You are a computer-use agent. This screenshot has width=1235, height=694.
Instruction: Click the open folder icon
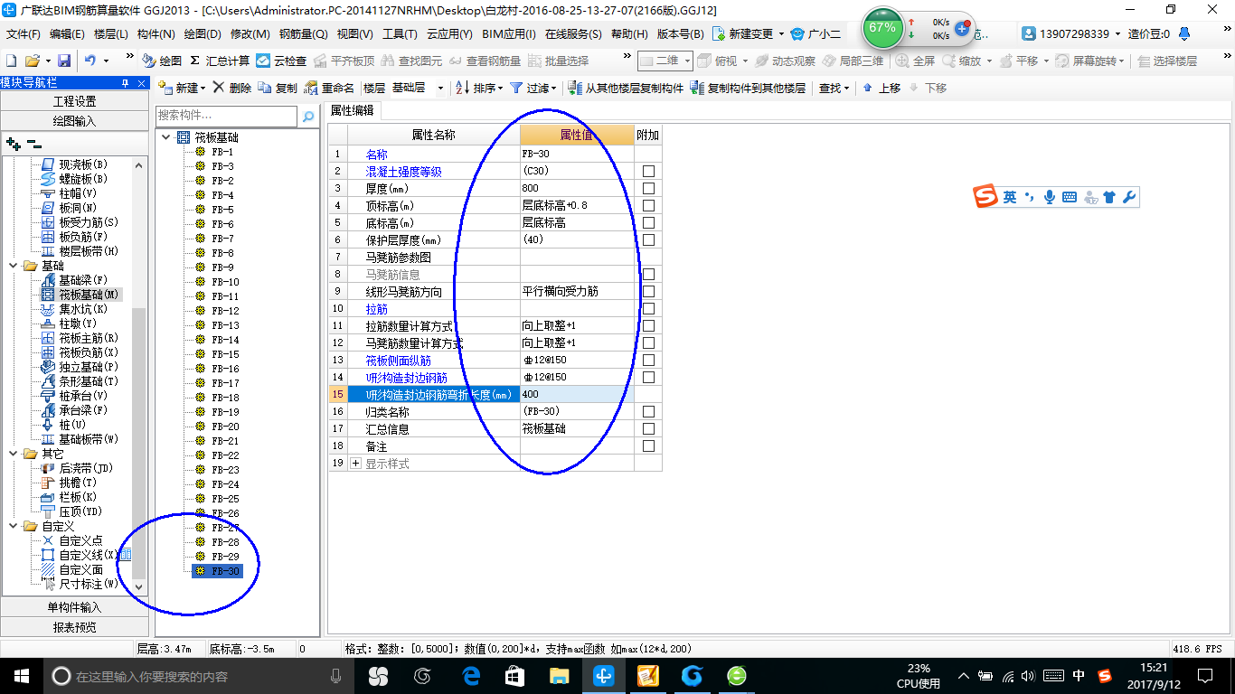(x=32, y=61)
